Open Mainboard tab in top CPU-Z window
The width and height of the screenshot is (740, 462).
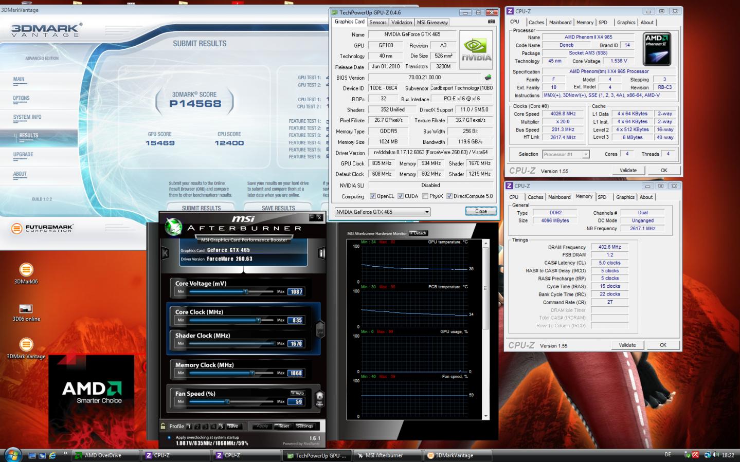pyautogui.click(x=560, y=23)
